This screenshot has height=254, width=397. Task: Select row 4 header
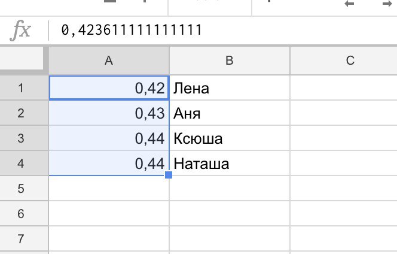(x=24, y=163)
